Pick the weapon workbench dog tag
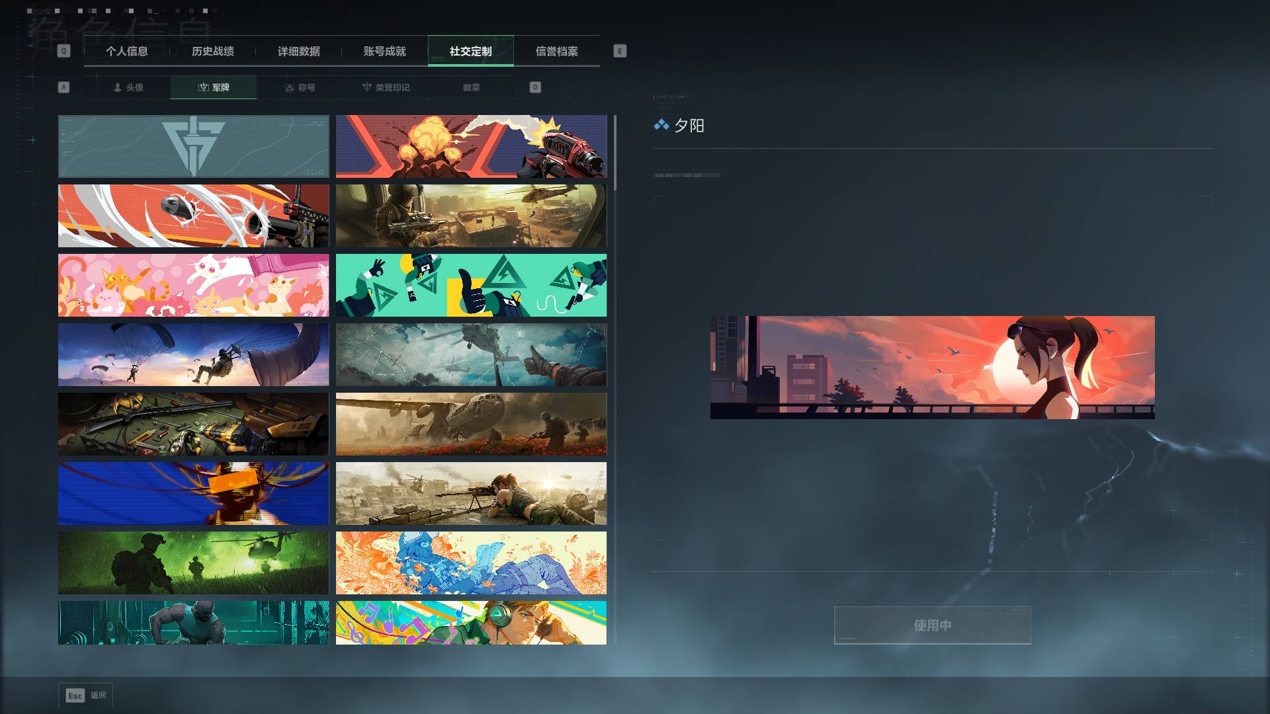 193,424
